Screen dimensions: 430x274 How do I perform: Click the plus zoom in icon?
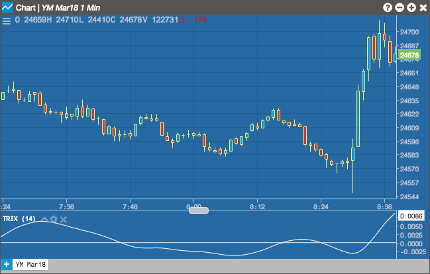point(411,8)
